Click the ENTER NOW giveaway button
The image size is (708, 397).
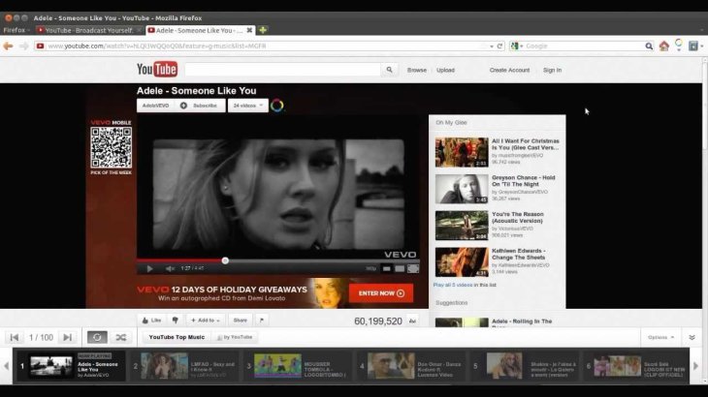(x=381, y=293)
